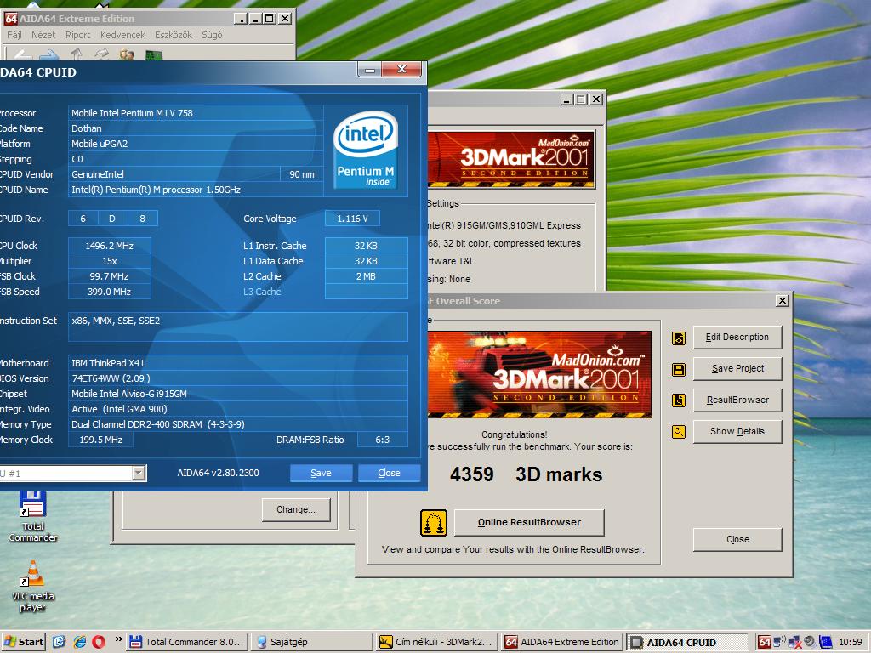The width and height of the screenshot is (871, 653).
Task: Click the Show Desktop Quick Launch icon
Action: 59,642
